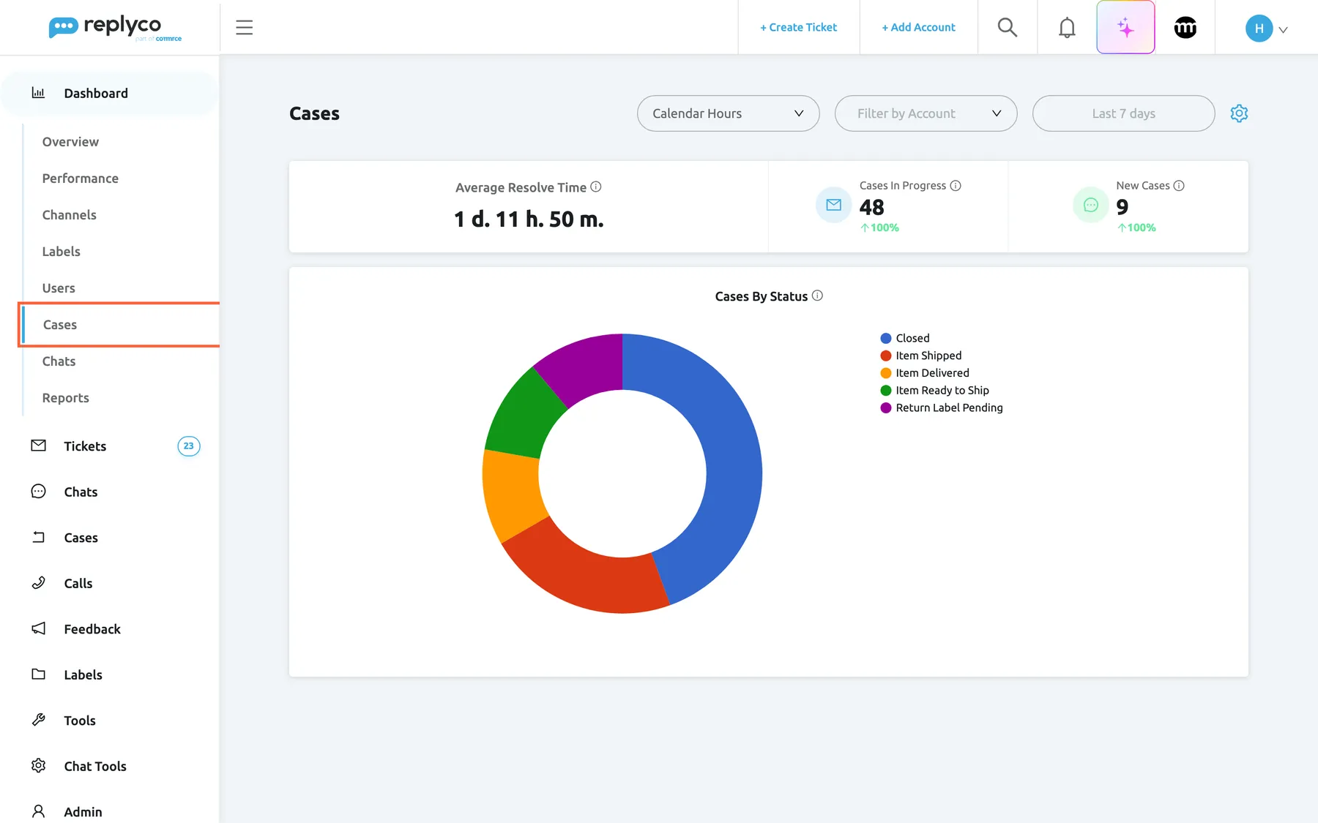Show Average Resolve Time info tooltip
Viewport: 1318px width, 823px height.
click(x=596, y=187)
